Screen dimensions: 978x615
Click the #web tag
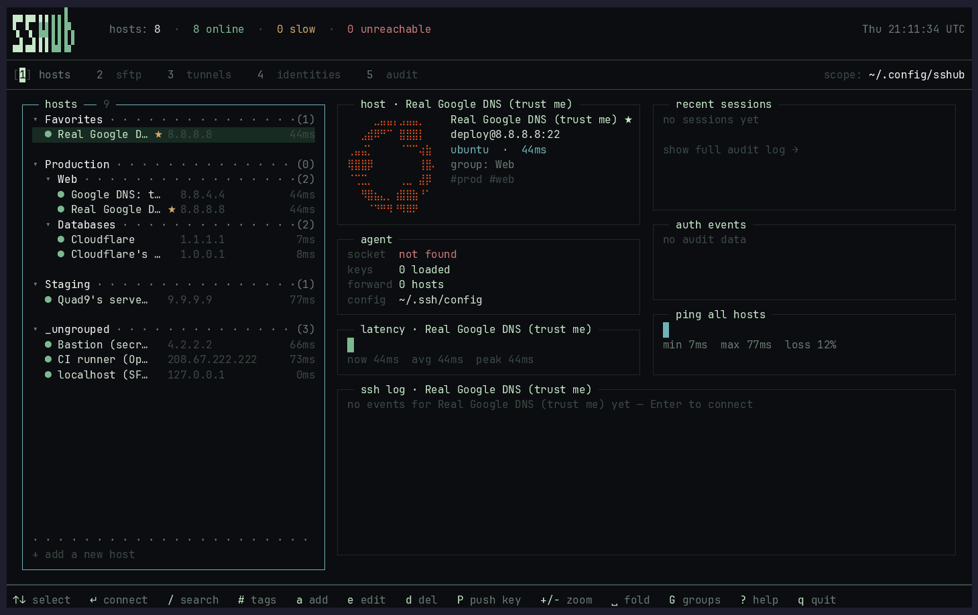pos(502,180)
